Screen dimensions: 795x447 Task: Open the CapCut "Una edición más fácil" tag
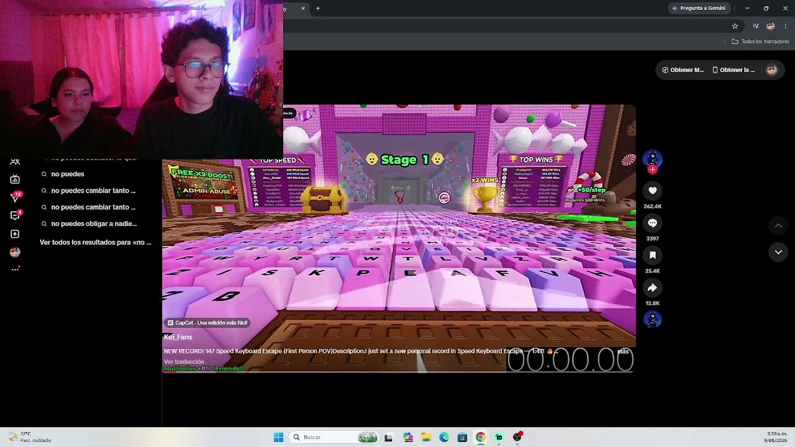point(207,323)
